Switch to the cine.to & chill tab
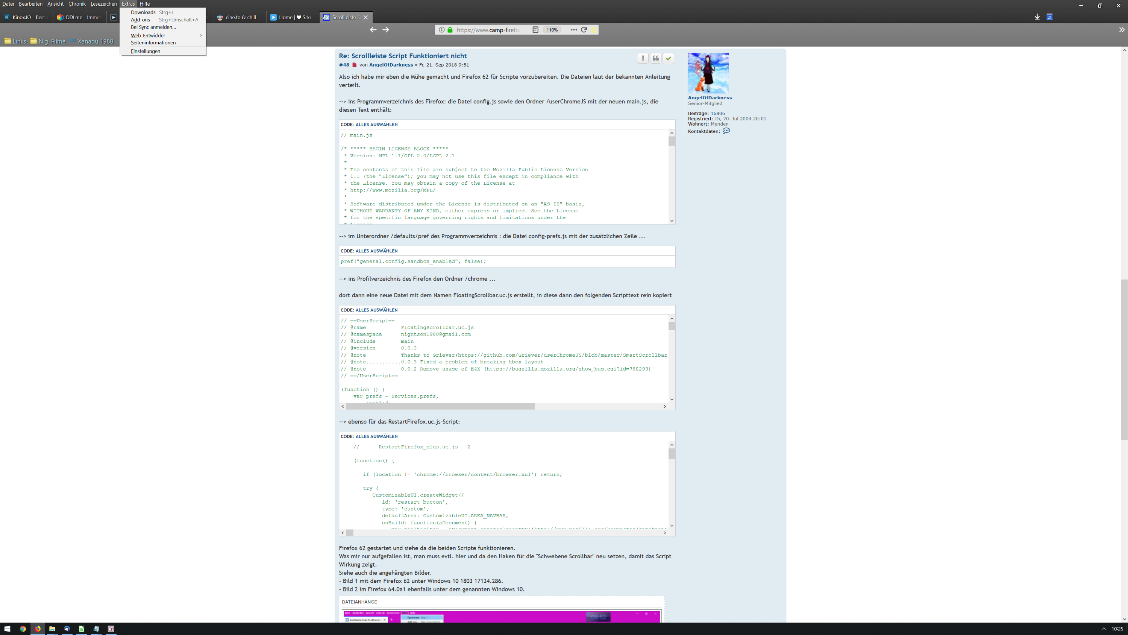 pos(240,18)
